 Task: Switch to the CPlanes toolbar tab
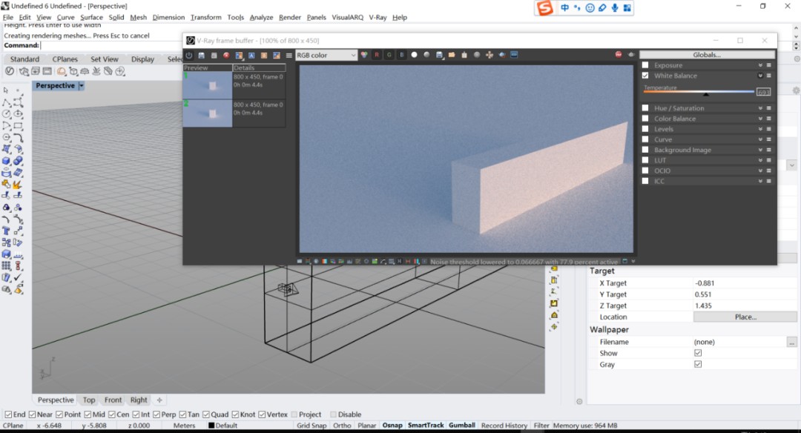(x=65, y=59)
